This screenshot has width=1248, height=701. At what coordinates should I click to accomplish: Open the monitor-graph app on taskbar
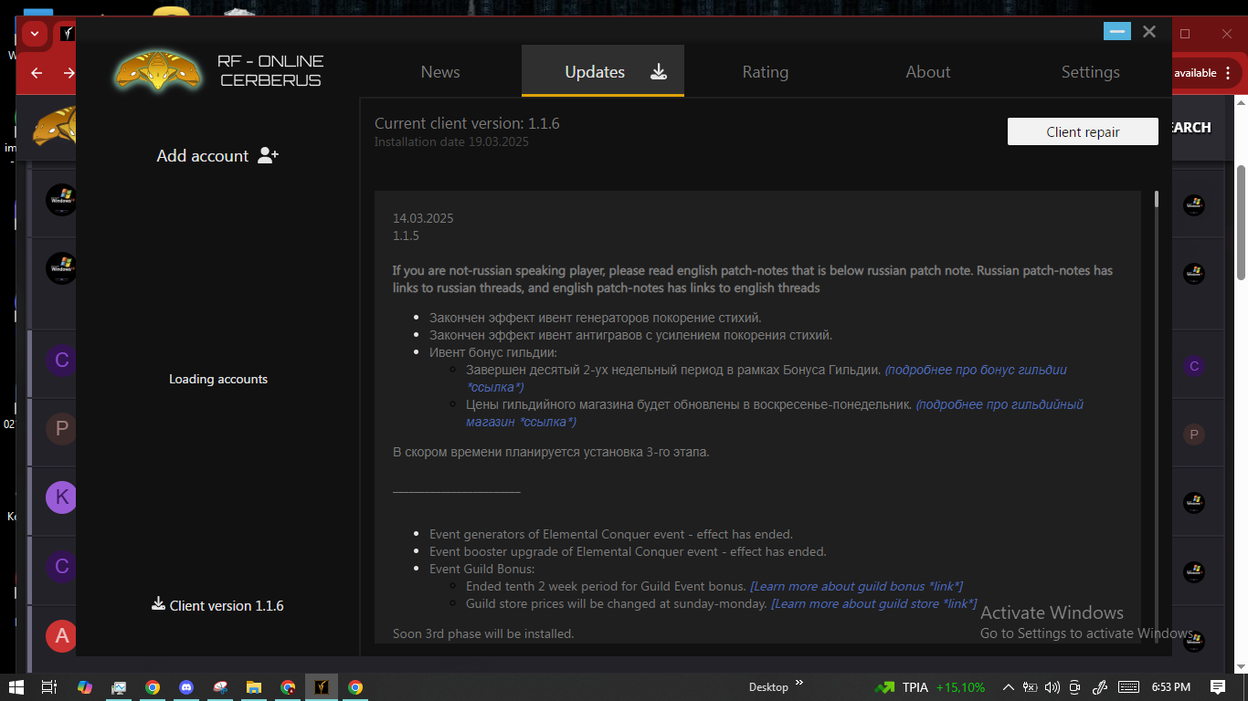[119, 687]
